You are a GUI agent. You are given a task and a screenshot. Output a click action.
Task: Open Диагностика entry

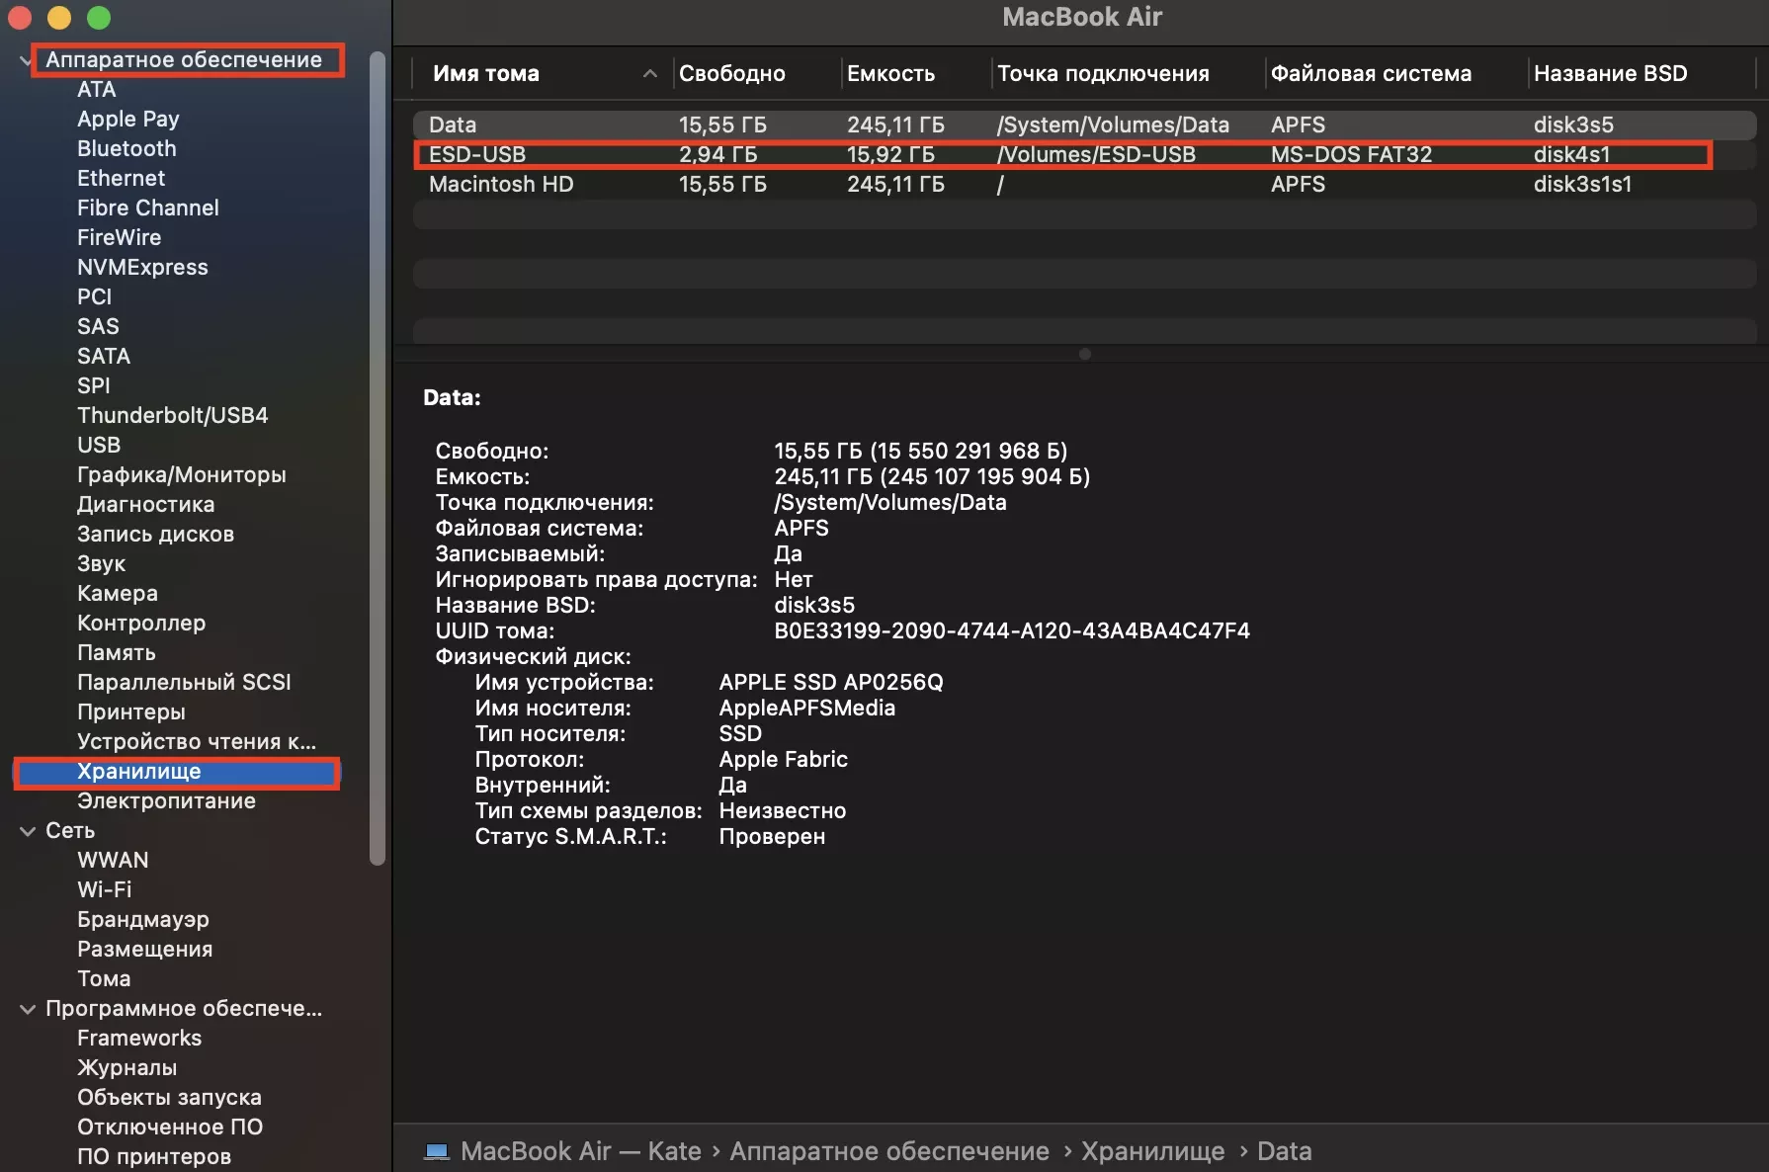[x=146, y=504]
